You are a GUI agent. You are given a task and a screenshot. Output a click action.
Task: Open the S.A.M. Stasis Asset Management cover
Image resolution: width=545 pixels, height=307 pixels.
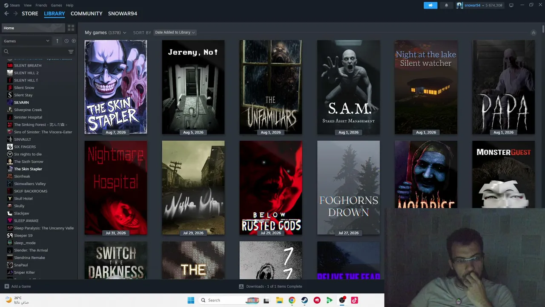click(348, 87)
